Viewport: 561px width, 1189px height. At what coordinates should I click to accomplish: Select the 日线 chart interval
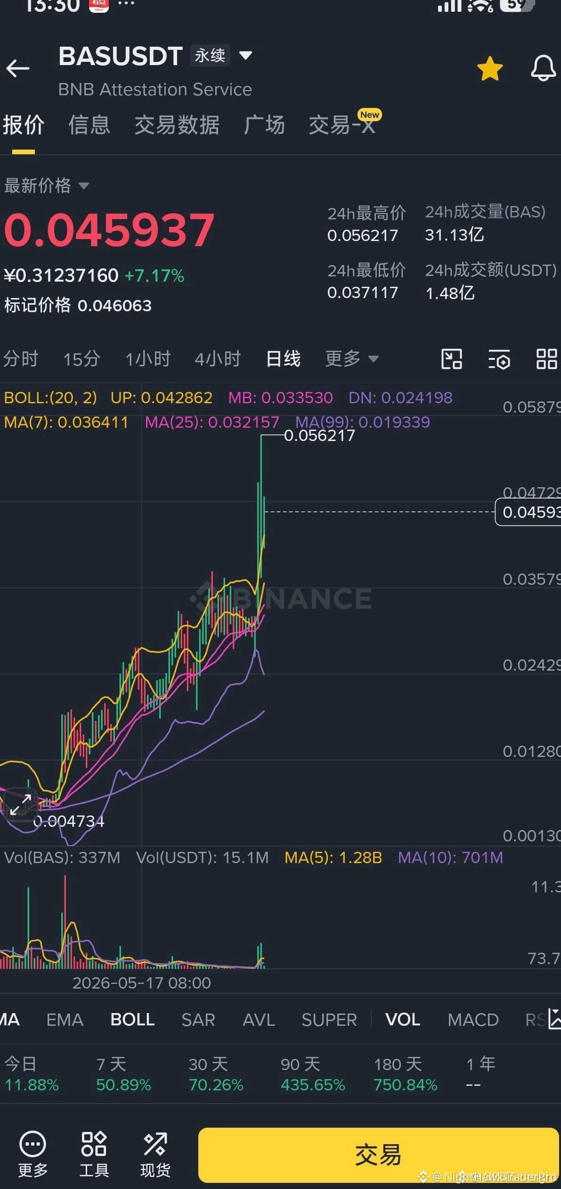coord(283,359)
